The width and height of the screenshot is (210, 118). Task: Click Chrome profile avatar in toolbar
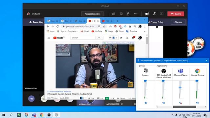coord(140,26)
